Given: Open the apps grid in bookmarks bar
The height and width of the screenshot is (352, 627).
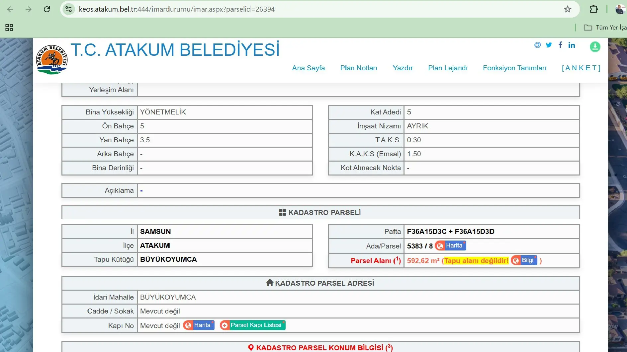Looking at the screenshot, I should pos(9,28).
